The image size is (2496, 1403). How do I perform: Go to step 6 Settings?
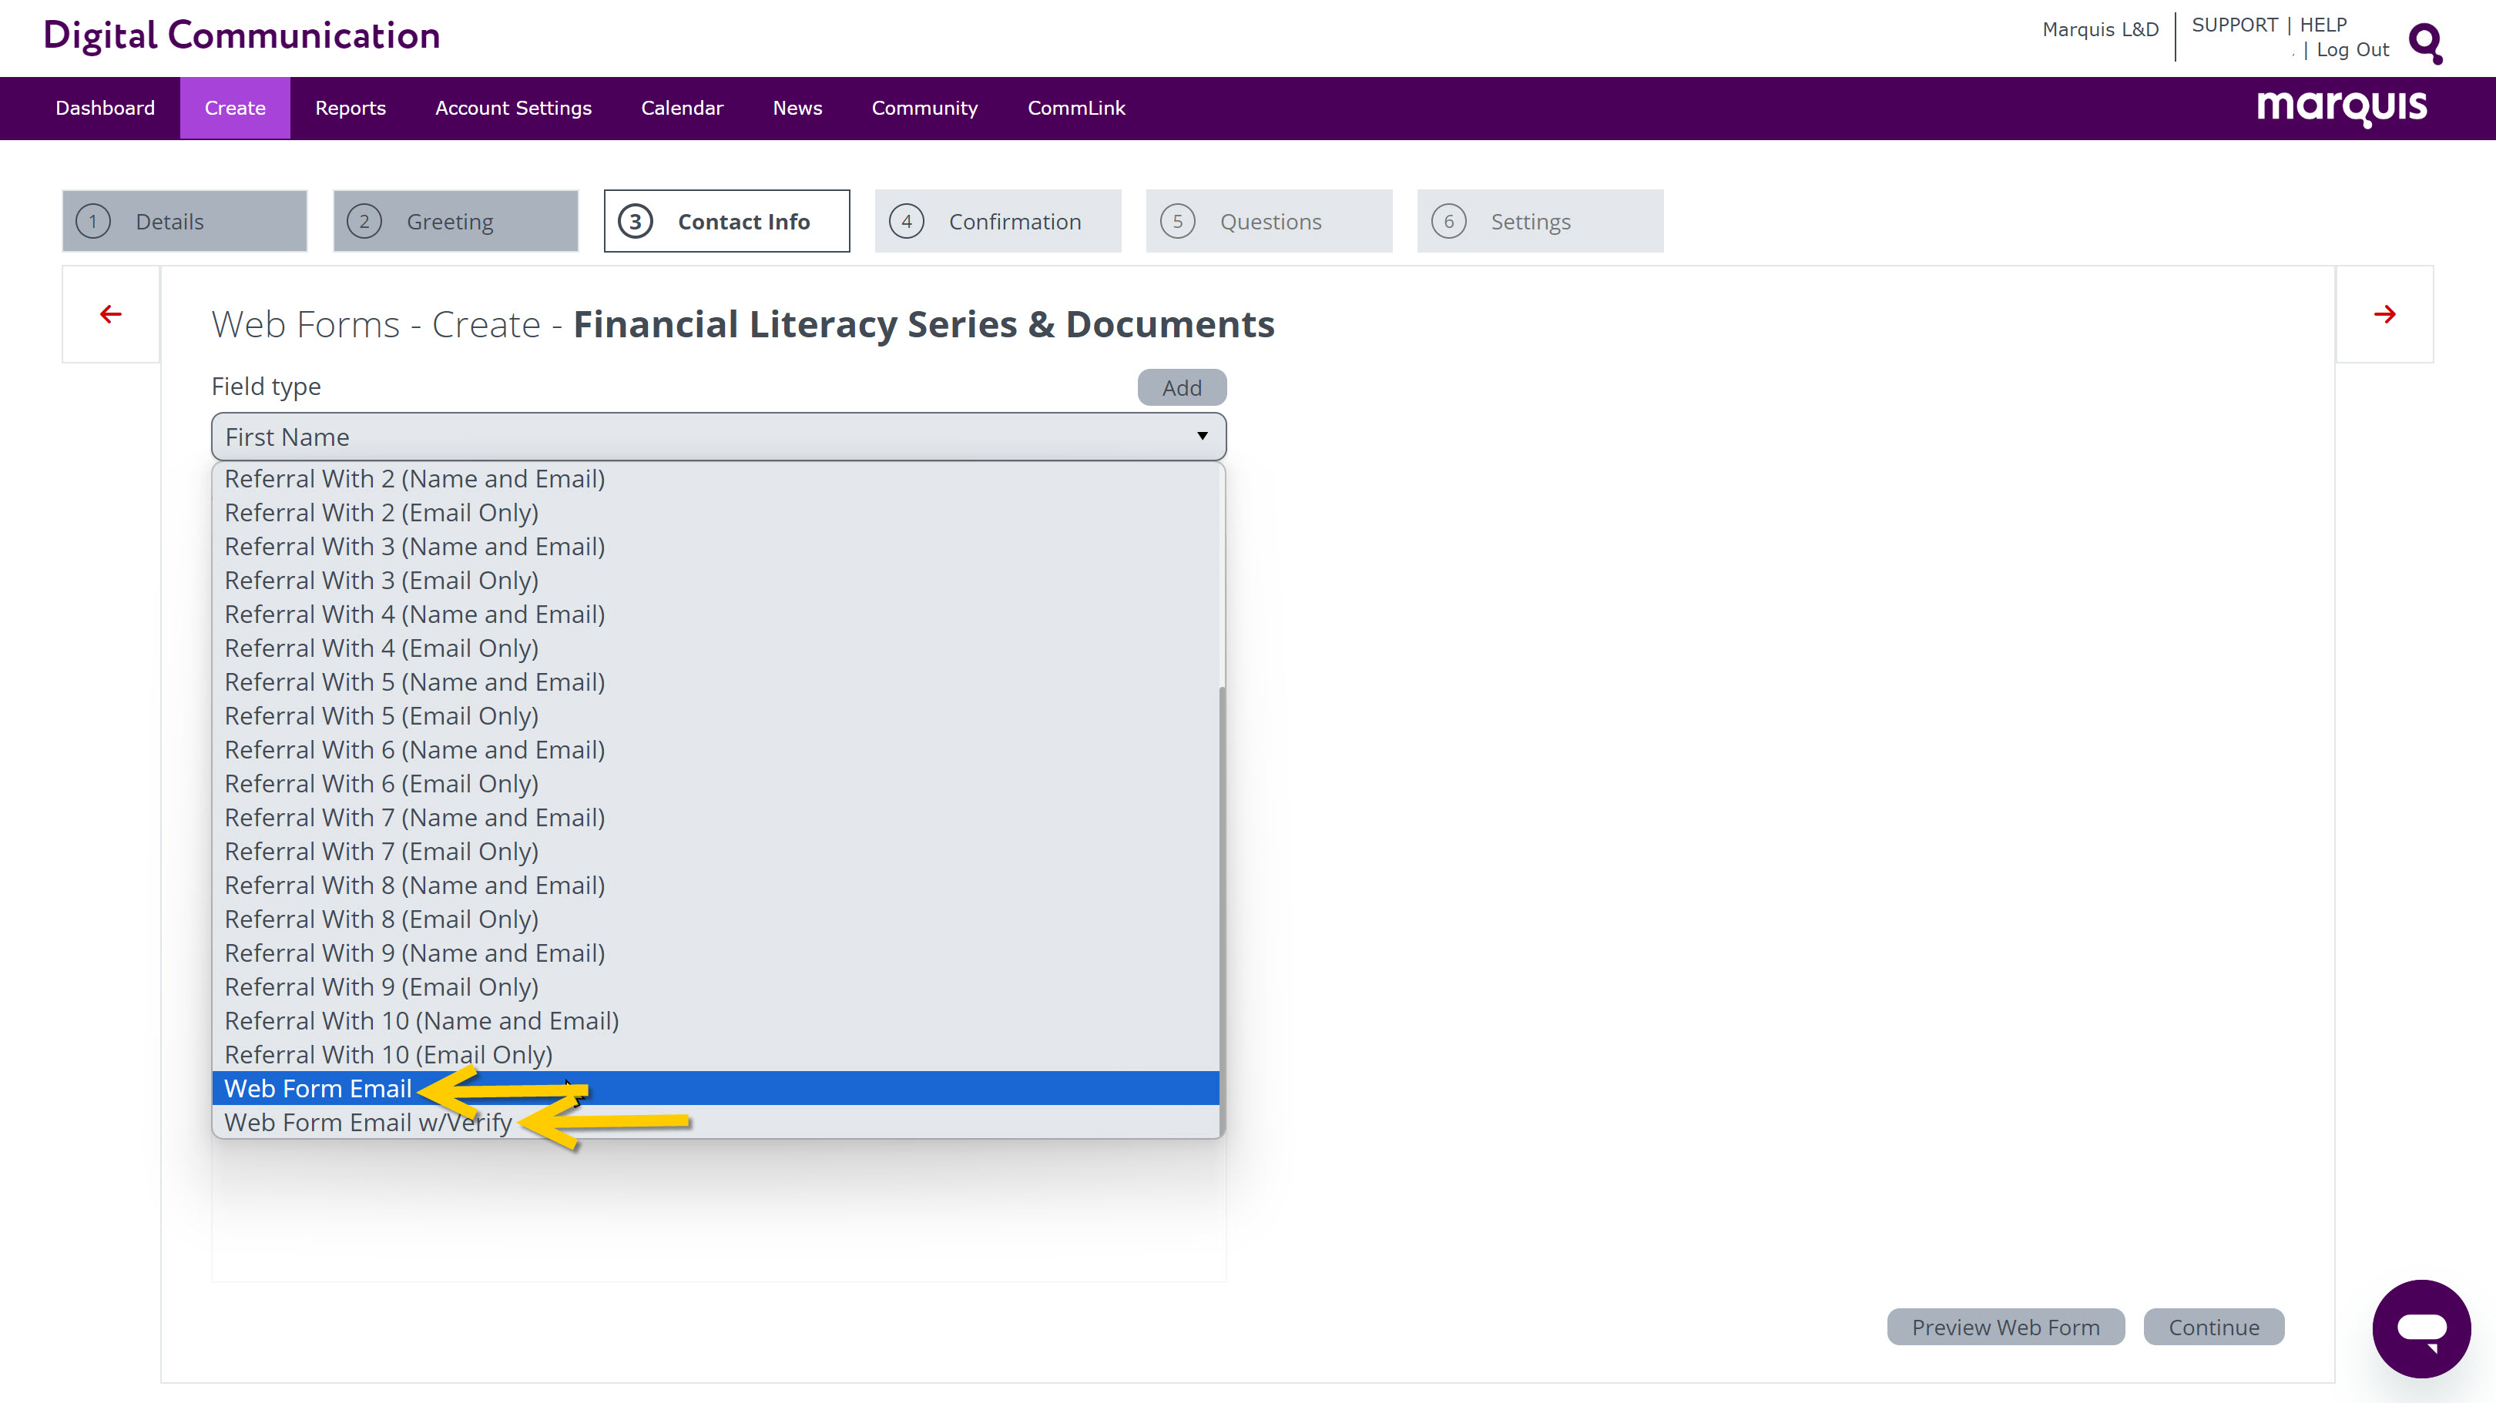point(1541,221)
